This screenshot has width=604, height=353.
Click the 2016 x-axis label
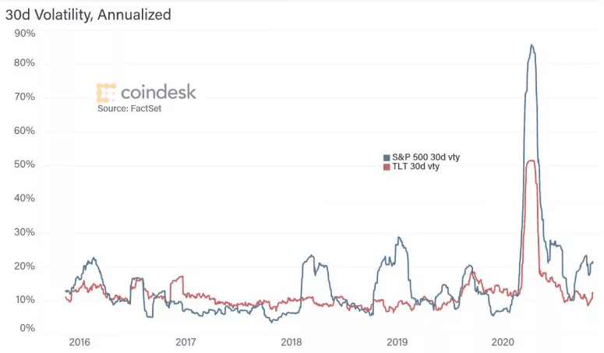[79, 342]
